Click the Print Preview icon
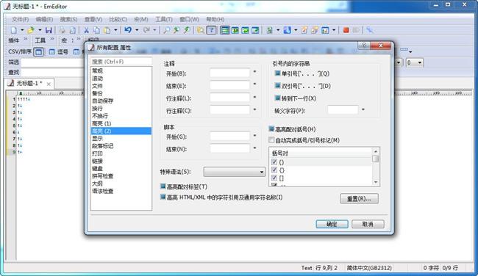Screen dimensions: 478x276 pyautogui.click(x=73, y=30)
